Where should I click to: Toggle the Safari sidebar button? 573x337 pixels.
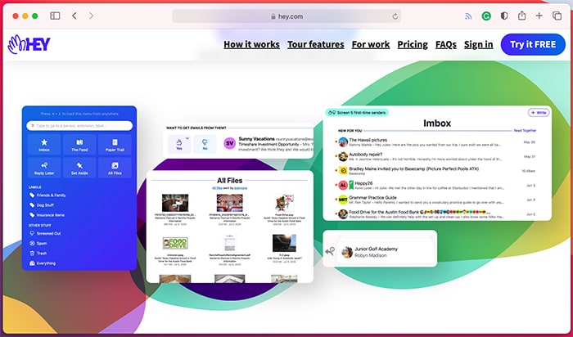(x=55, y=16)
